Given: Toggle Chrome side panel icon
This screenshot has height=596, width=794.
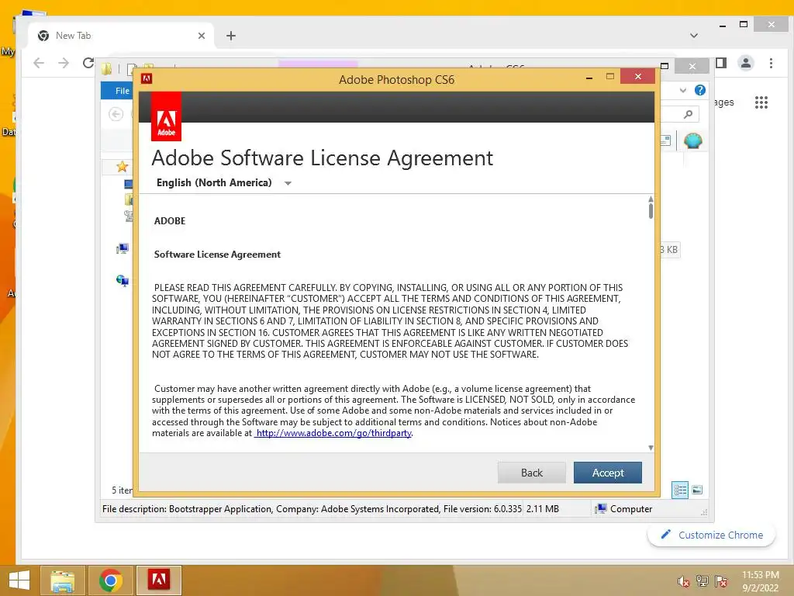Looking at the screenshot, I should [721, 63].
